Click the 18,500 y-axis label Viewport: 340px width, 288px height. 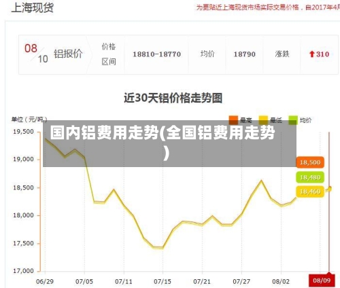coord(23,187)
